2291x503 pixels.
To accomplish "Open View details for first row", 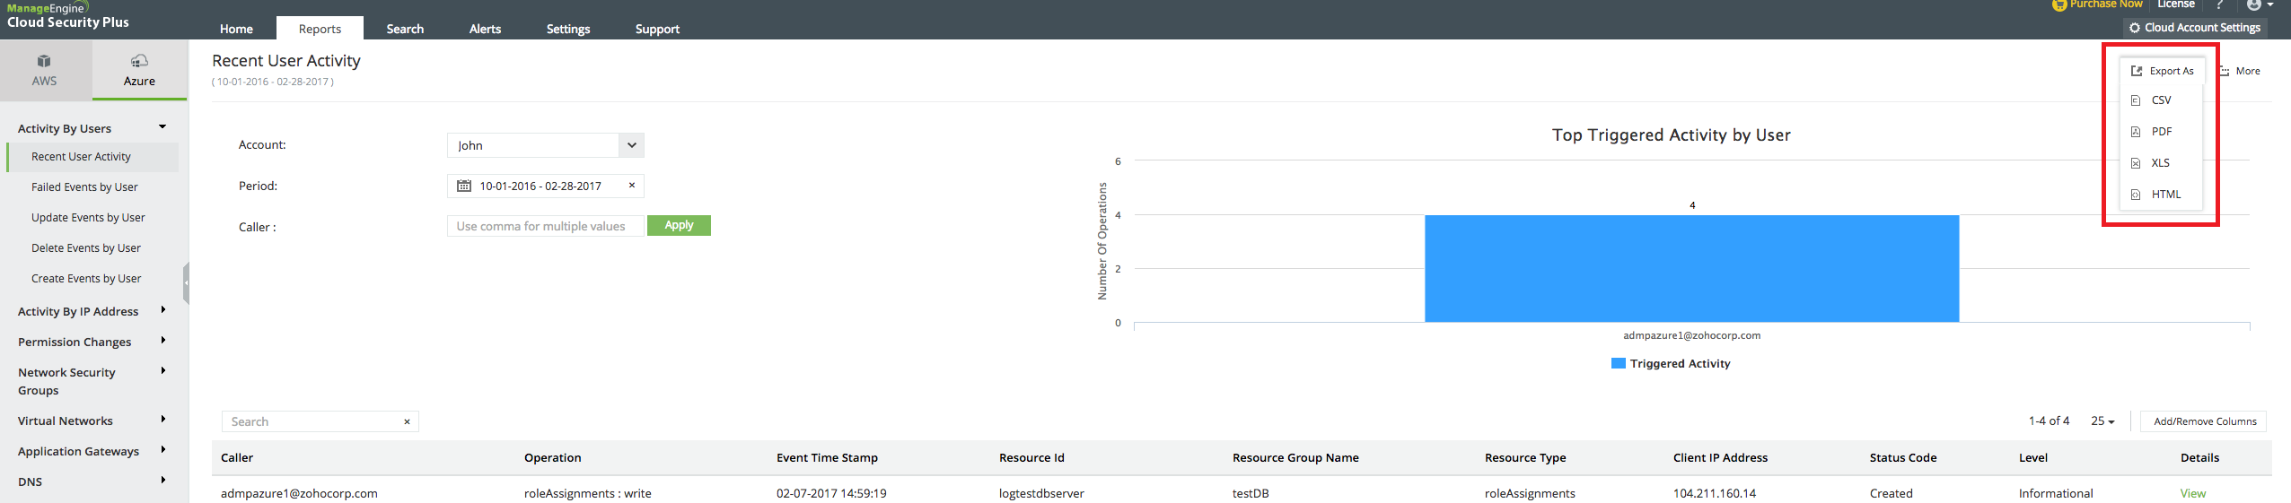I will point(2192,494).
